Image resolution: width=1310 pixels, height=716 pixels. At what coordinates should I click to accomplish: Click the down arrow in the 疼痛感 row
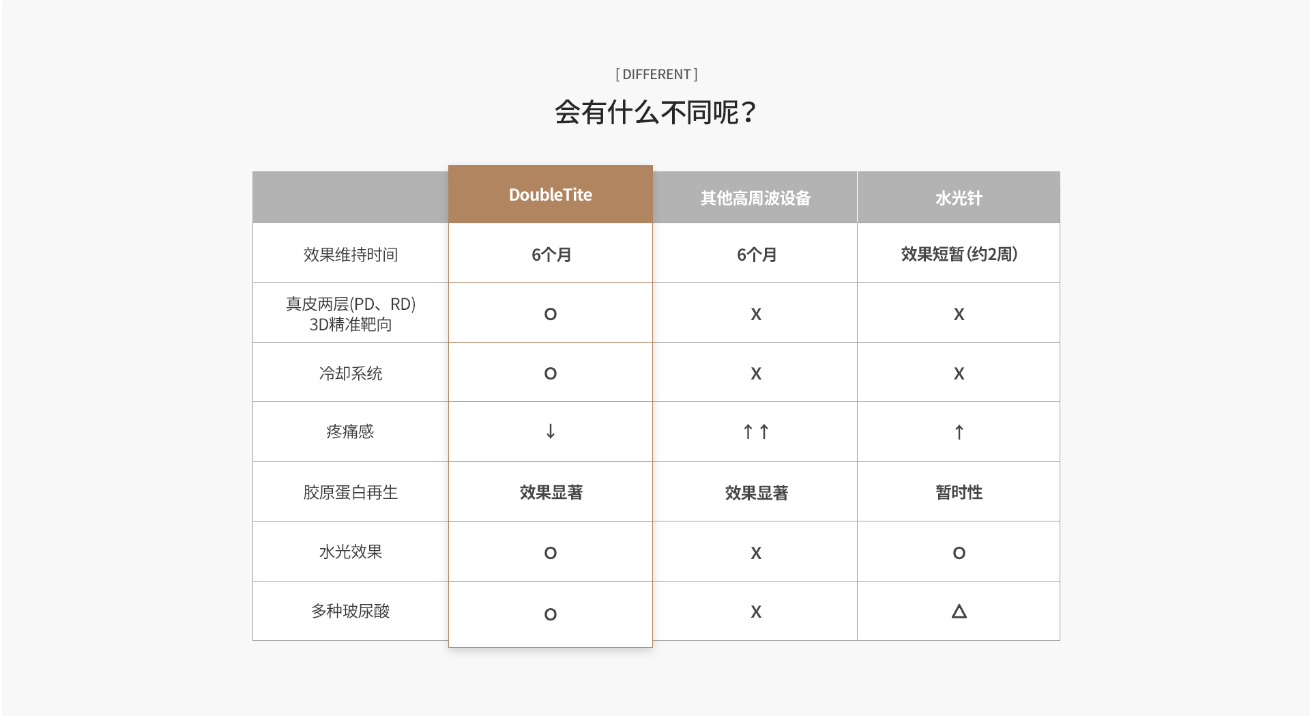click(x=551, y=431)
